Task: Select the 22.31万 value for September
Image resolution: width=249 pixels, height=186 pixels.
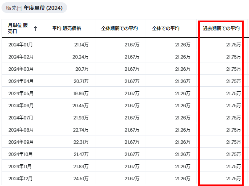Action: point(81,142)
